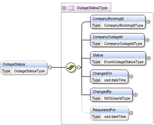Viewport: 154px width, 125px height.
Task: Expand the ChangedBy element
Action: [135, 95]
